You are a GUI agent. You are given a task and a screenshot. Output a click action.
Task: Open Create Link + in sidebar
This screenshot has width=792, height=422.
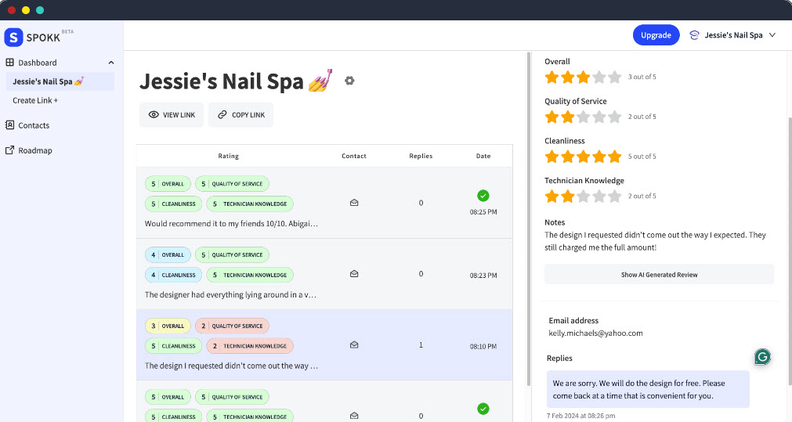35,101
